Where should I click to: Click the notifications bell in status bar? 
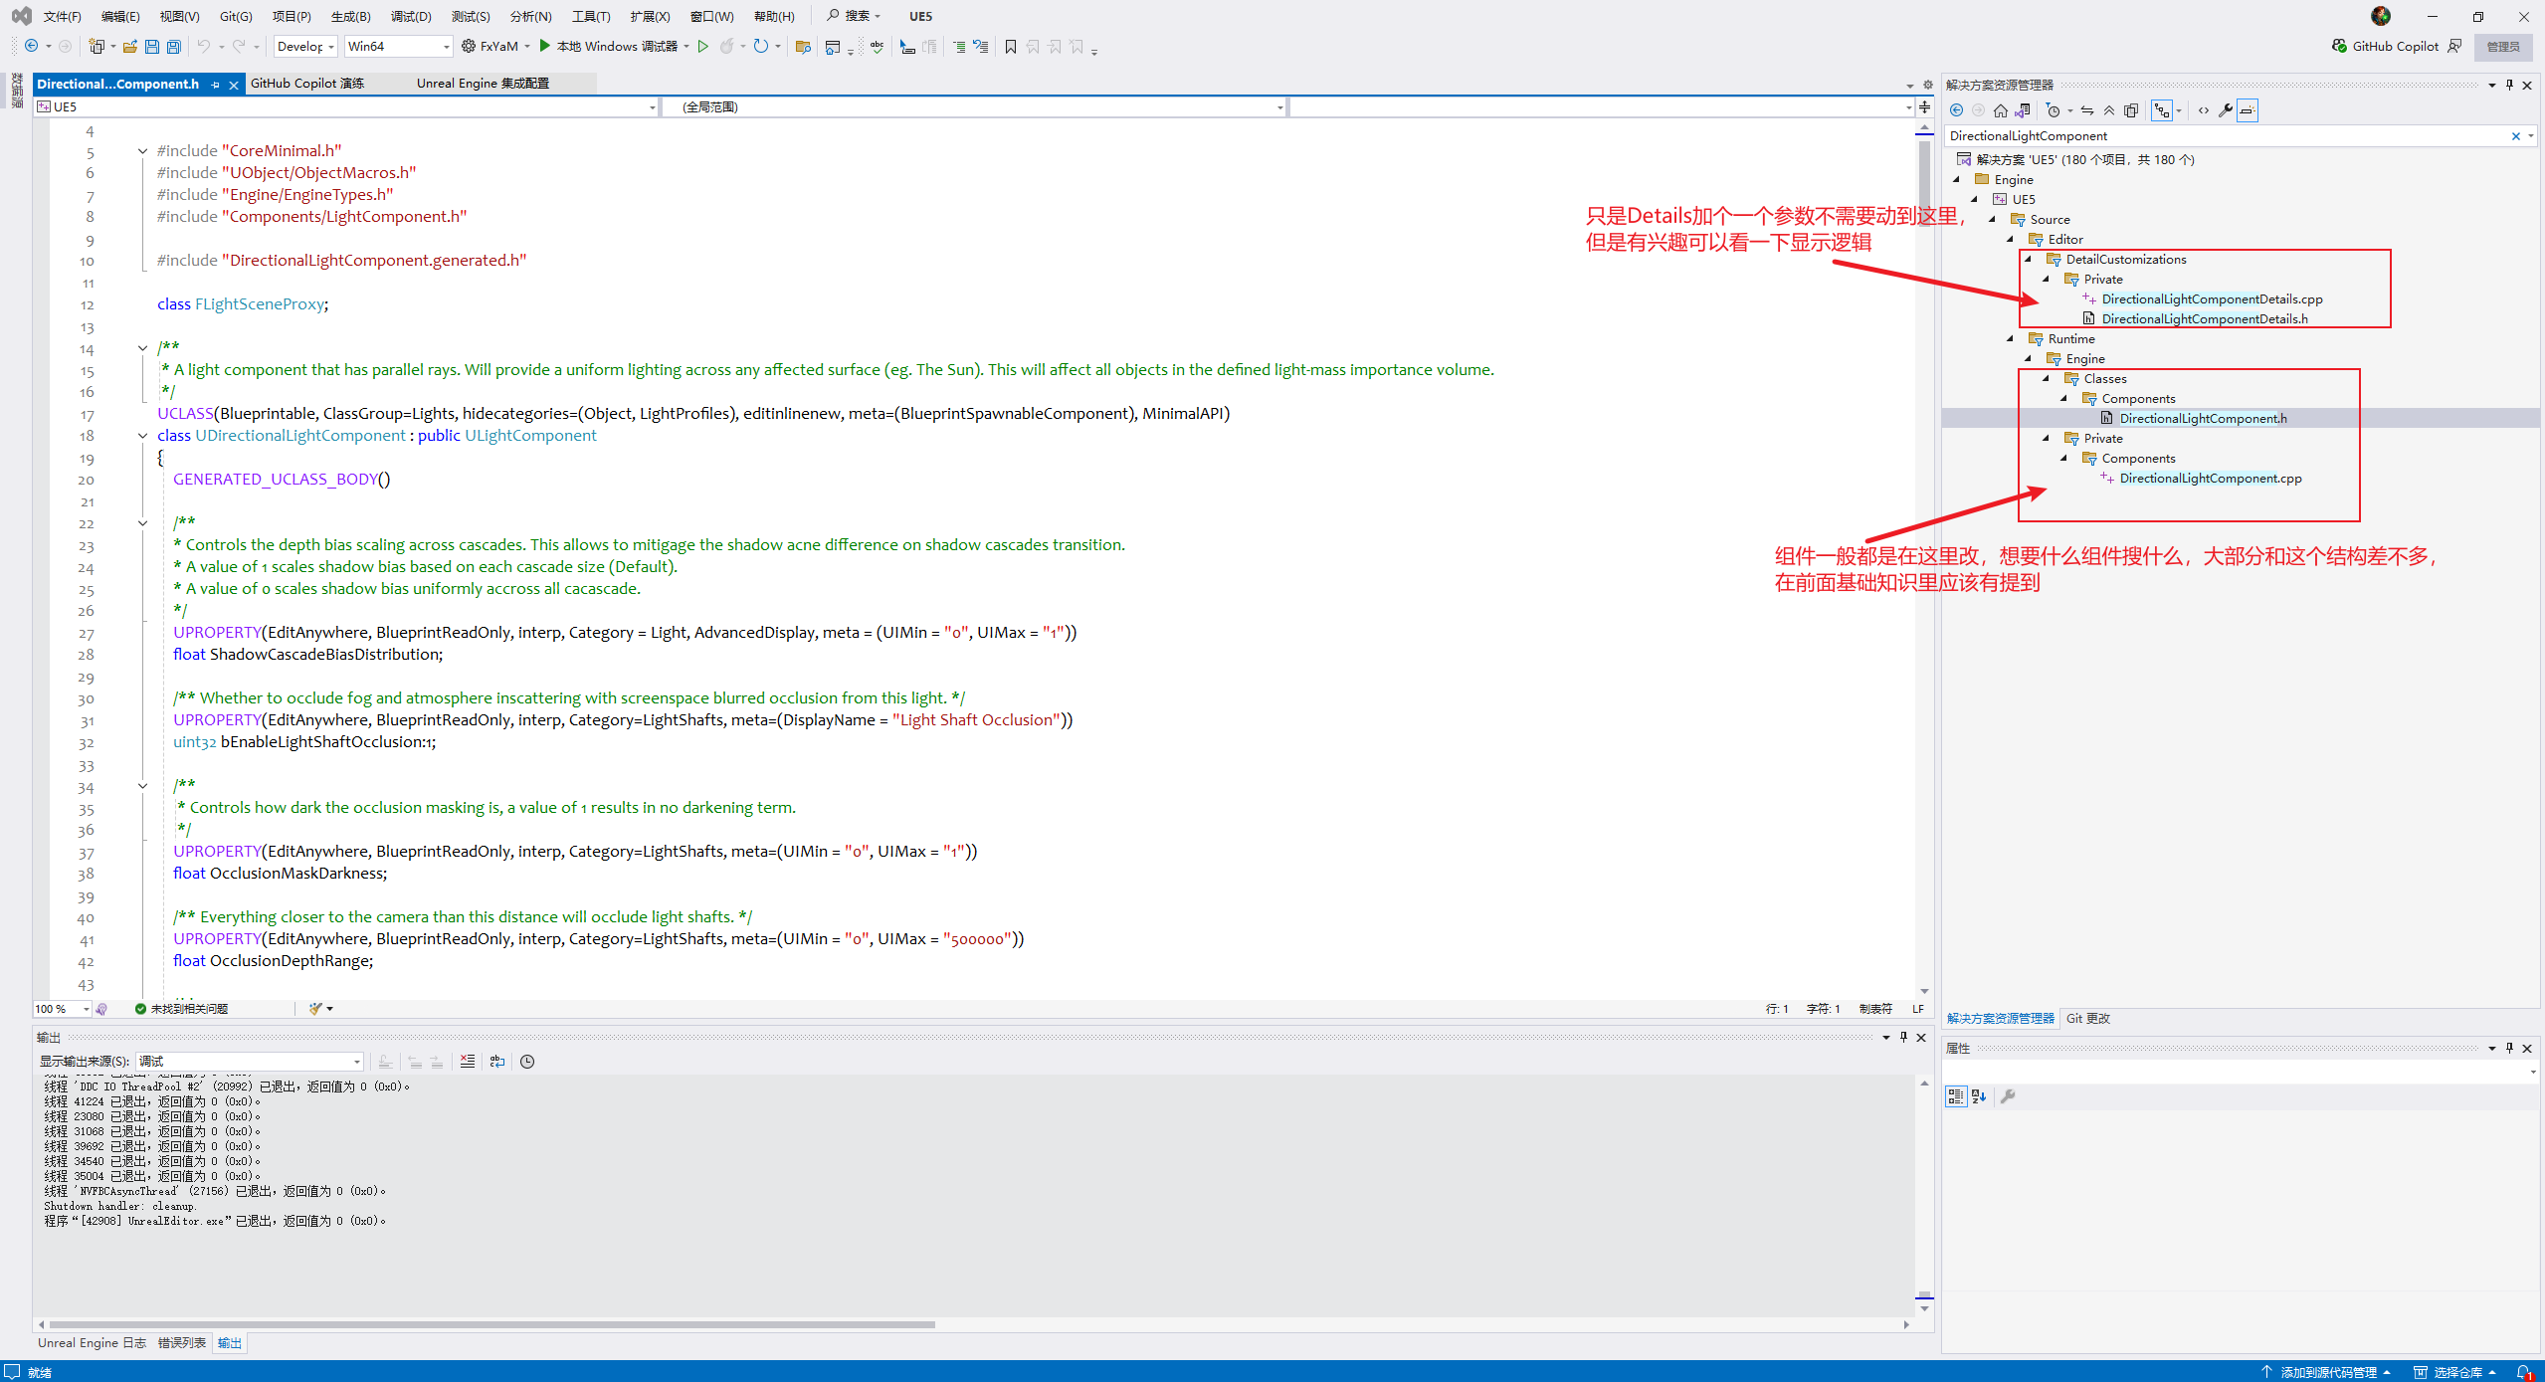click(x=2524, y=1372)
